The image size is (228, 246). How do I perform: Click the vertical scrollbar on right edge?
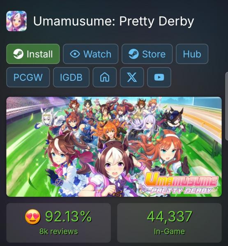coord(227,107)
